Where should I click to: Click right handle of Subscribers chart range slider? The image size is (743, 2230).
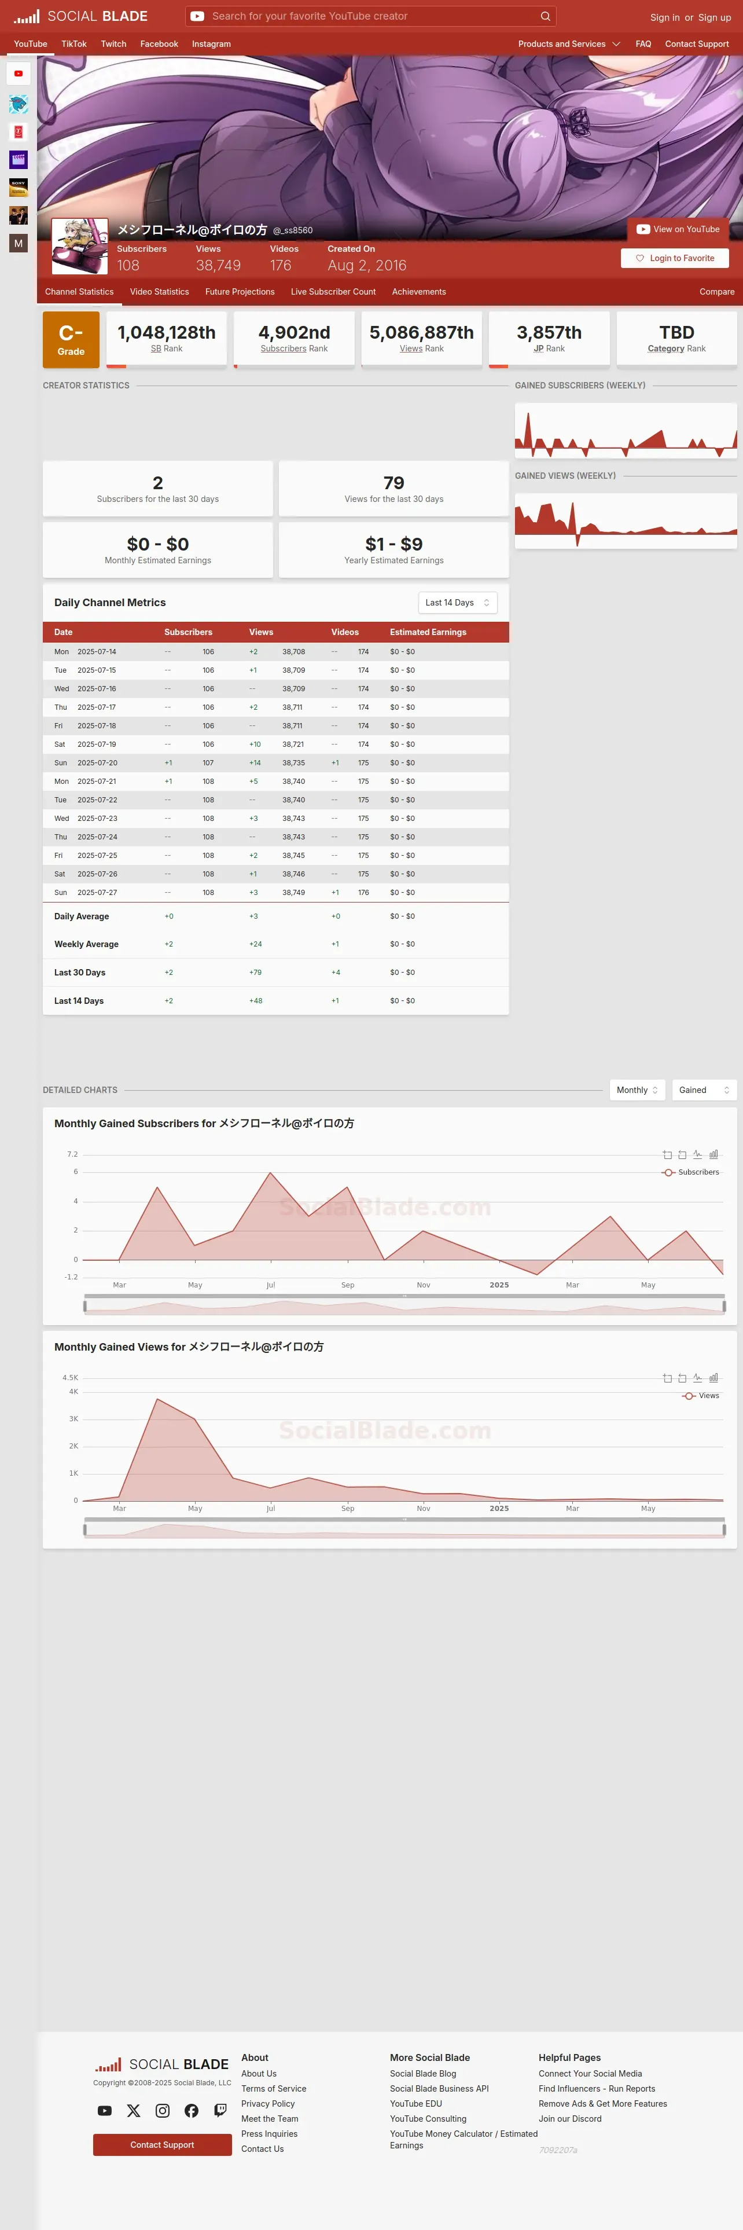pyautogui.click(x=724, y=1306)
